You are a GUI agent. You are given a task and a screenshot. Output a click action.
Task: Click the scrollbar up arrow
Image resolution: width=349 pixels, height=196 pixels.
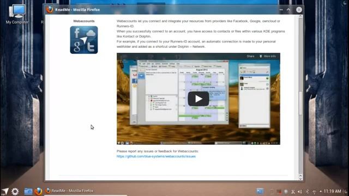pyautogui.click(x=300, y=16)
